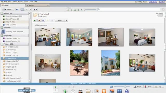Filter to show uploaded photos only
166x93 pixels.
click(72, 10)
